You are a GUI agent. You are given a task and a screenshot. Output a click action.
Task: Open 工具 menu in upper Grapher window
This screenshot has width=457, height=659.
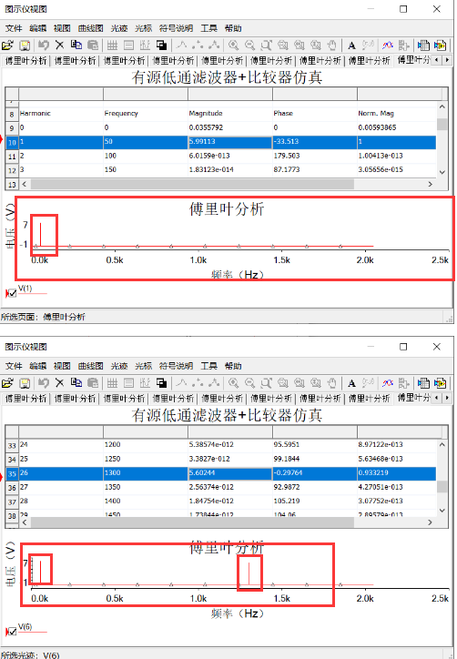click(209, 28)
